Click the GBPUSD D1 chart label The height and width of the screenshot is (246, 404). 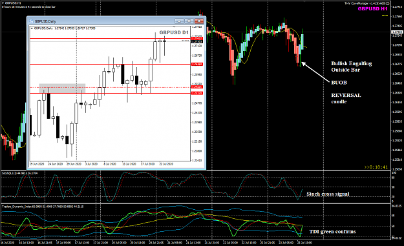174,33
